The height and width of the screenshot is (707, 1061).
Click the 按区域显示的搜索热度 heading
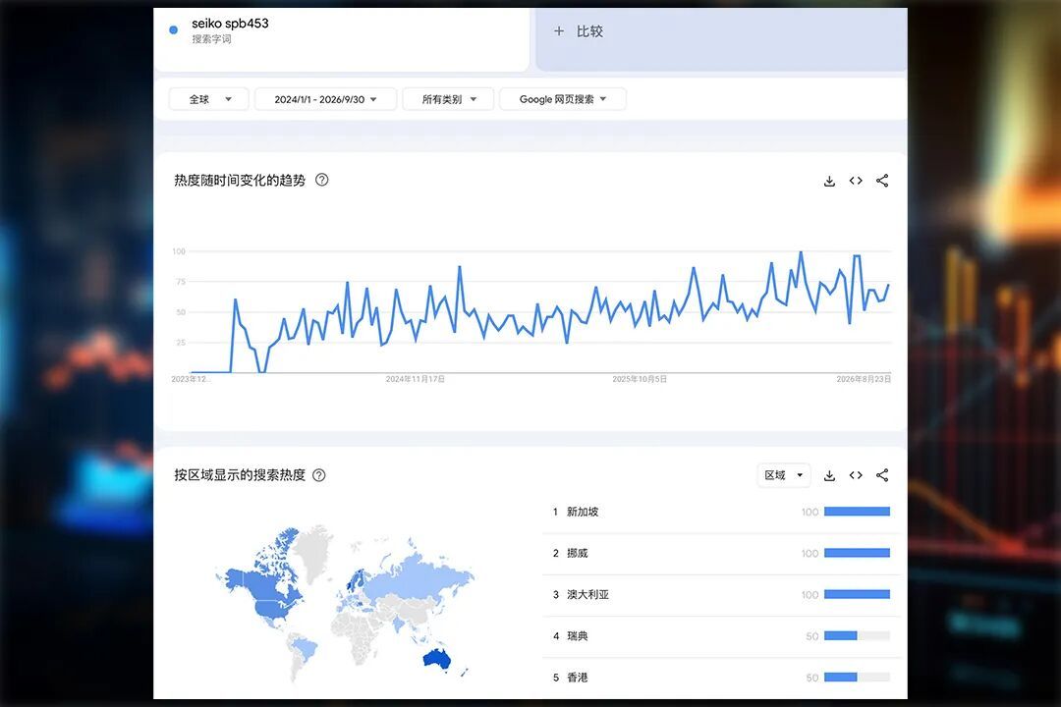click(x=240, y=475)
